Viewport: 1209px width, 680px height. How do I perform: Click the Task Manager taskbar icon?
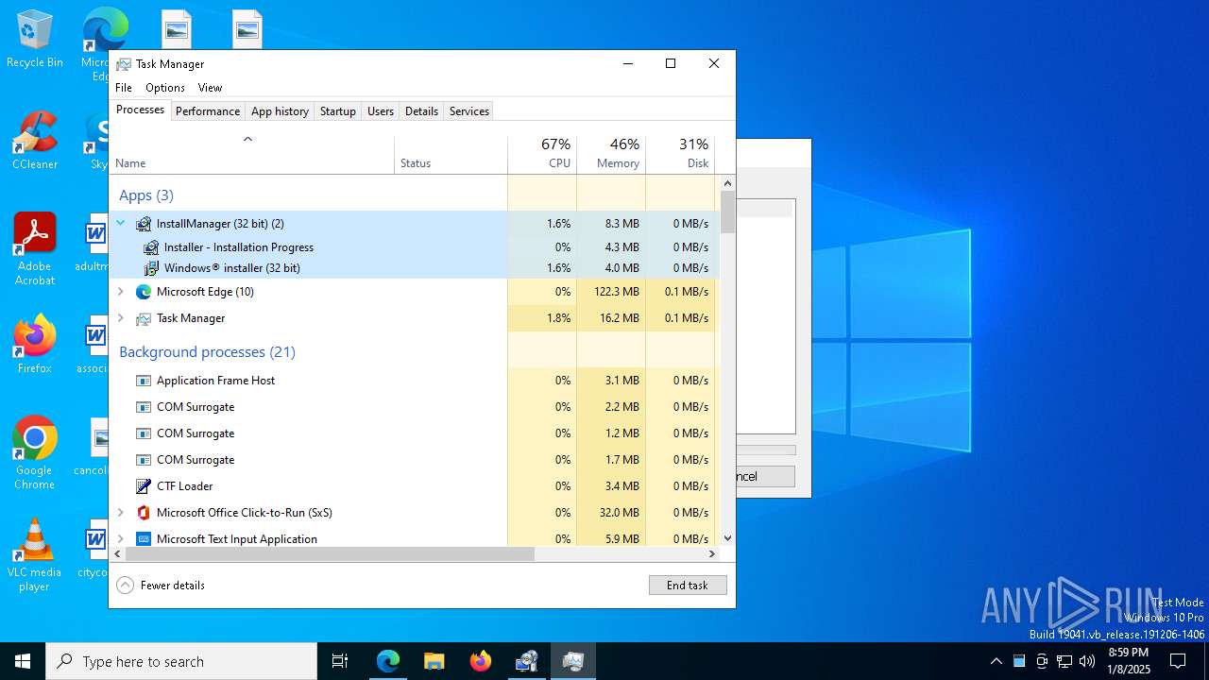[x=572, y=661]
